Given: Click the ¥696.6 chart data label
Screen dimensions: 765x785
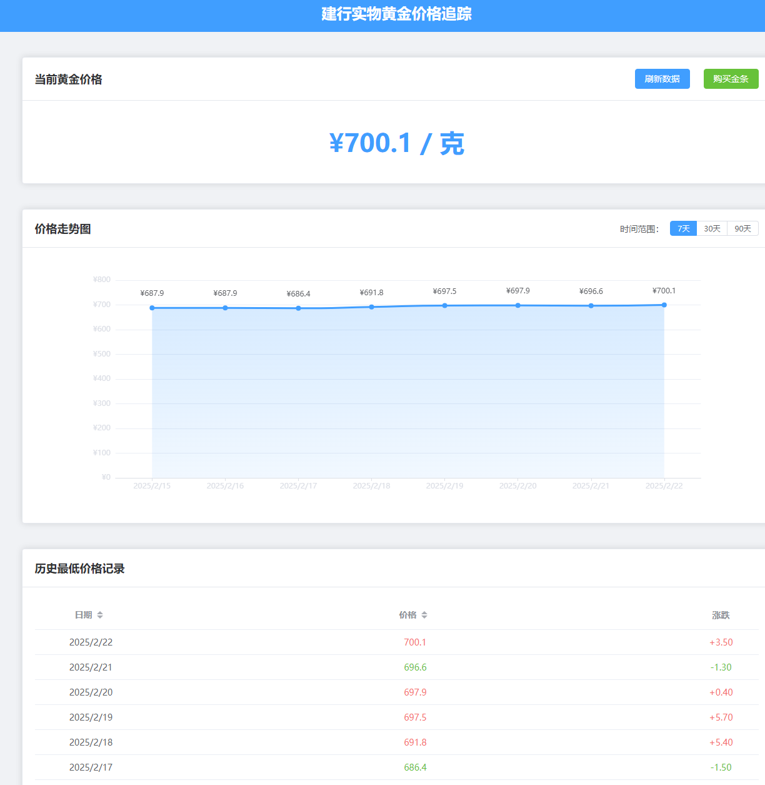Looking at the screenshot, I should pos(591,291).
